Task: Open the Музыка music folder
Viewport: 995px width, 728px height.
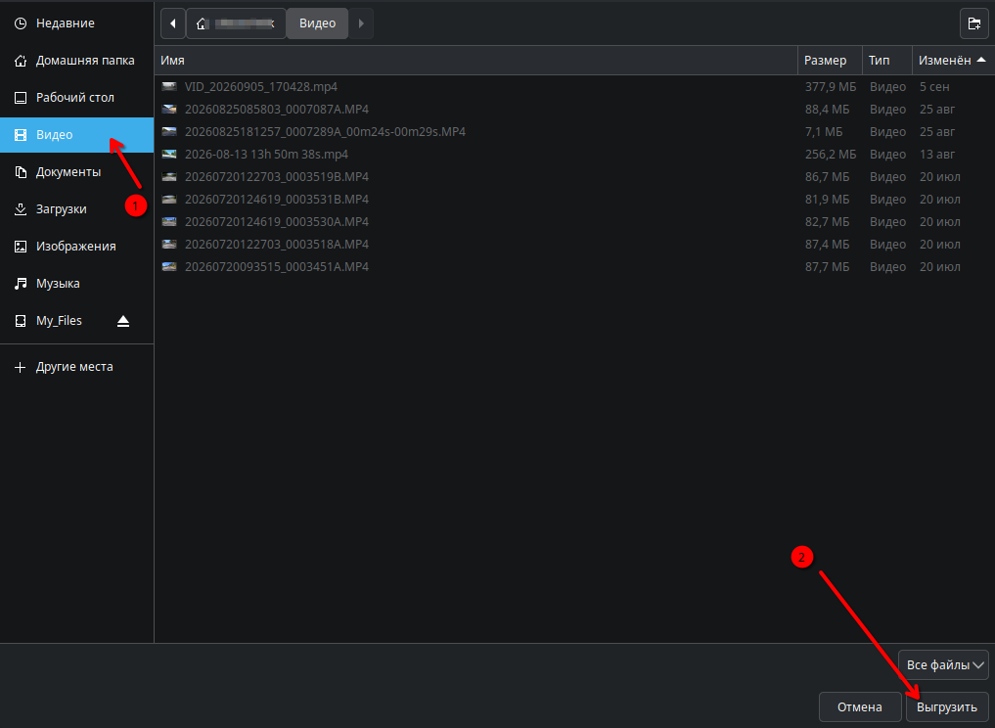Action: tap(76, 283)
